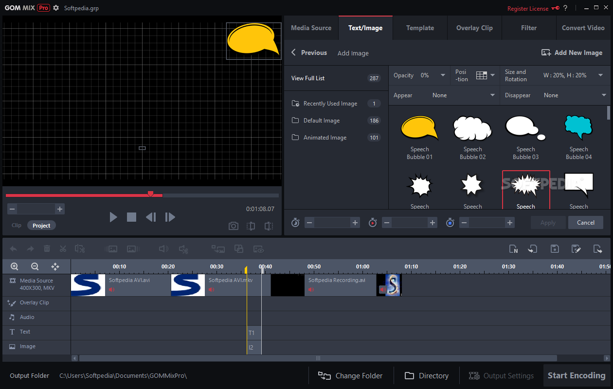Toggle mute on Softpedia Recording.avi clip

pos(311,290)
